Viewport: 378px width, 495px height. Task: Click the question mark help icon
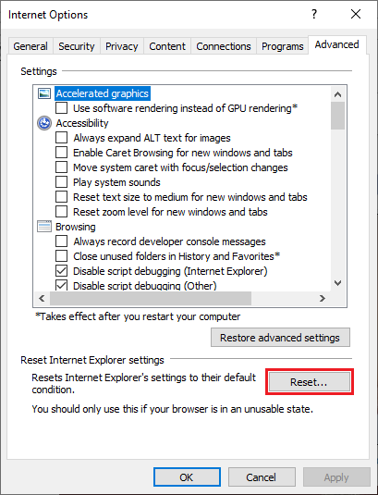pos(314,14)
